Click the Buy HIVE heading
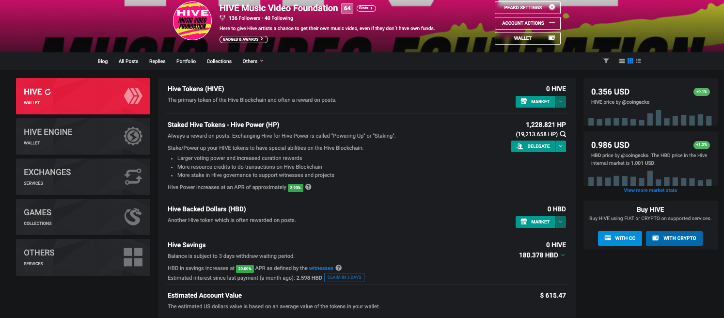The height and width of the screenshot is (318, 724). point(650,209)
